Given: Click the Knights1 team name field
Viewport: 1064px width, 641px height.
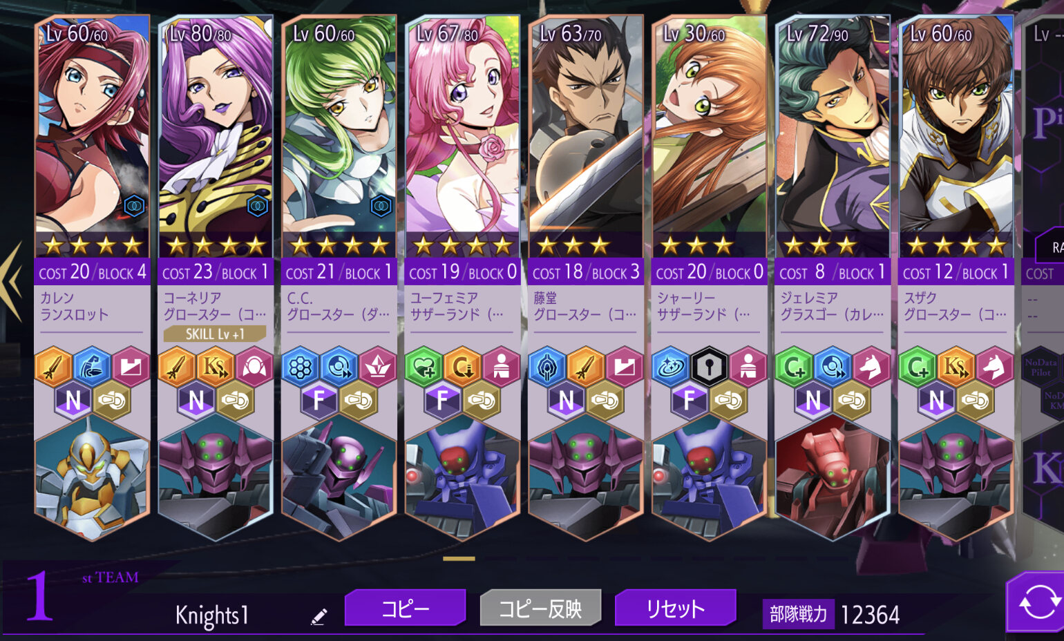Looking at the screenshot, I should click(211, 615).
